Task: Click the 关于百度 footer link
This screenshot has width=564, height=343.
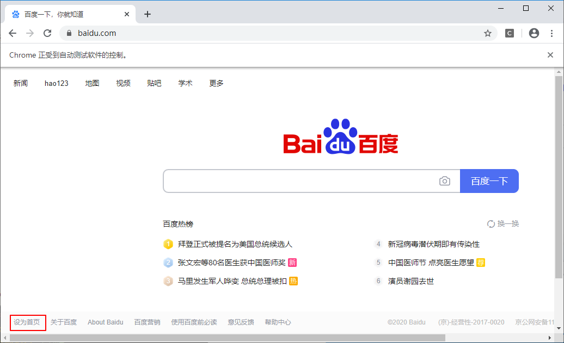Action: coord(64,322)
